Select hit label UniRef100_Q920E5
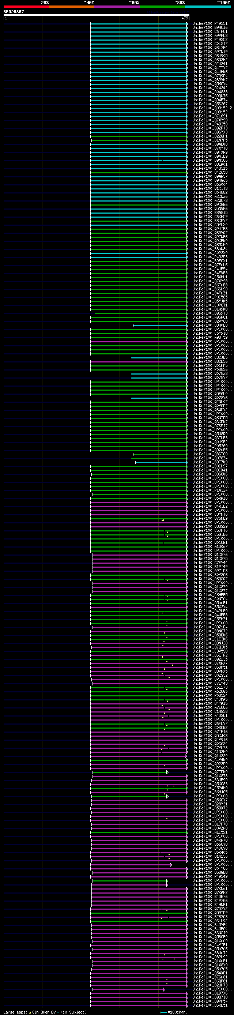Screen dimensions: 234x1015 (x=210, y=450)
